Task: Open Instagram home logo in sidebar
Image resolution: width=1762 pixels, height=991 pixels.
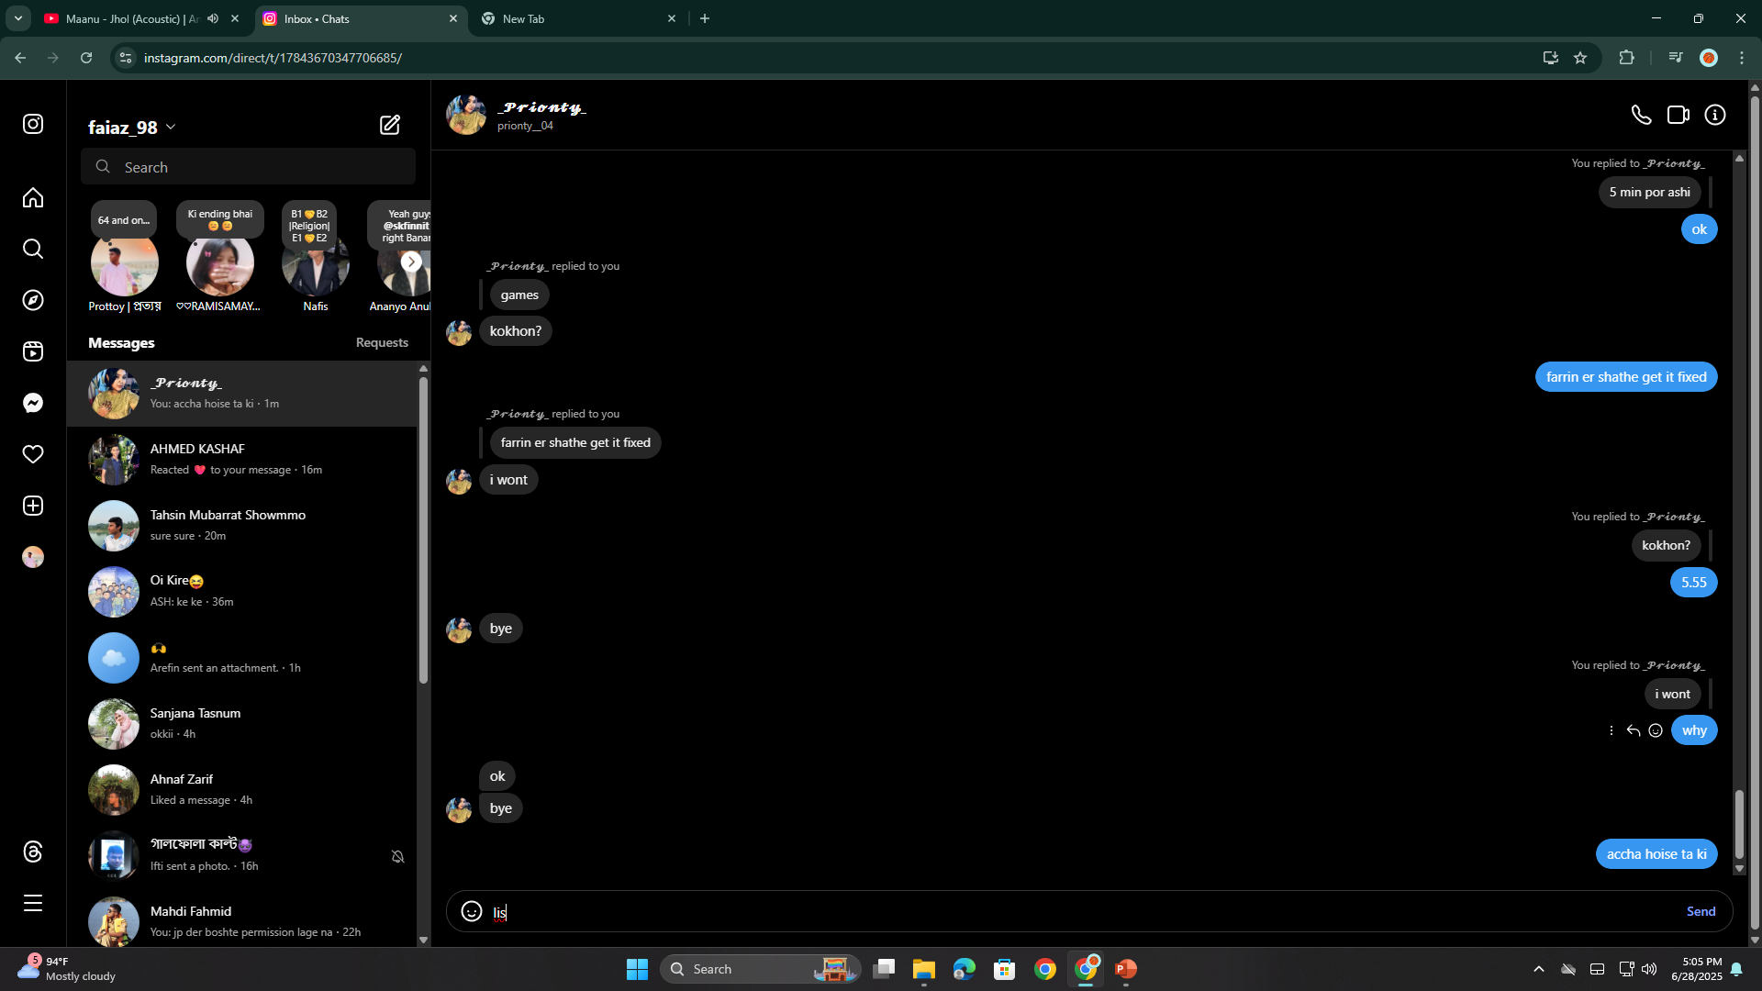Action: tap(33, 124)
